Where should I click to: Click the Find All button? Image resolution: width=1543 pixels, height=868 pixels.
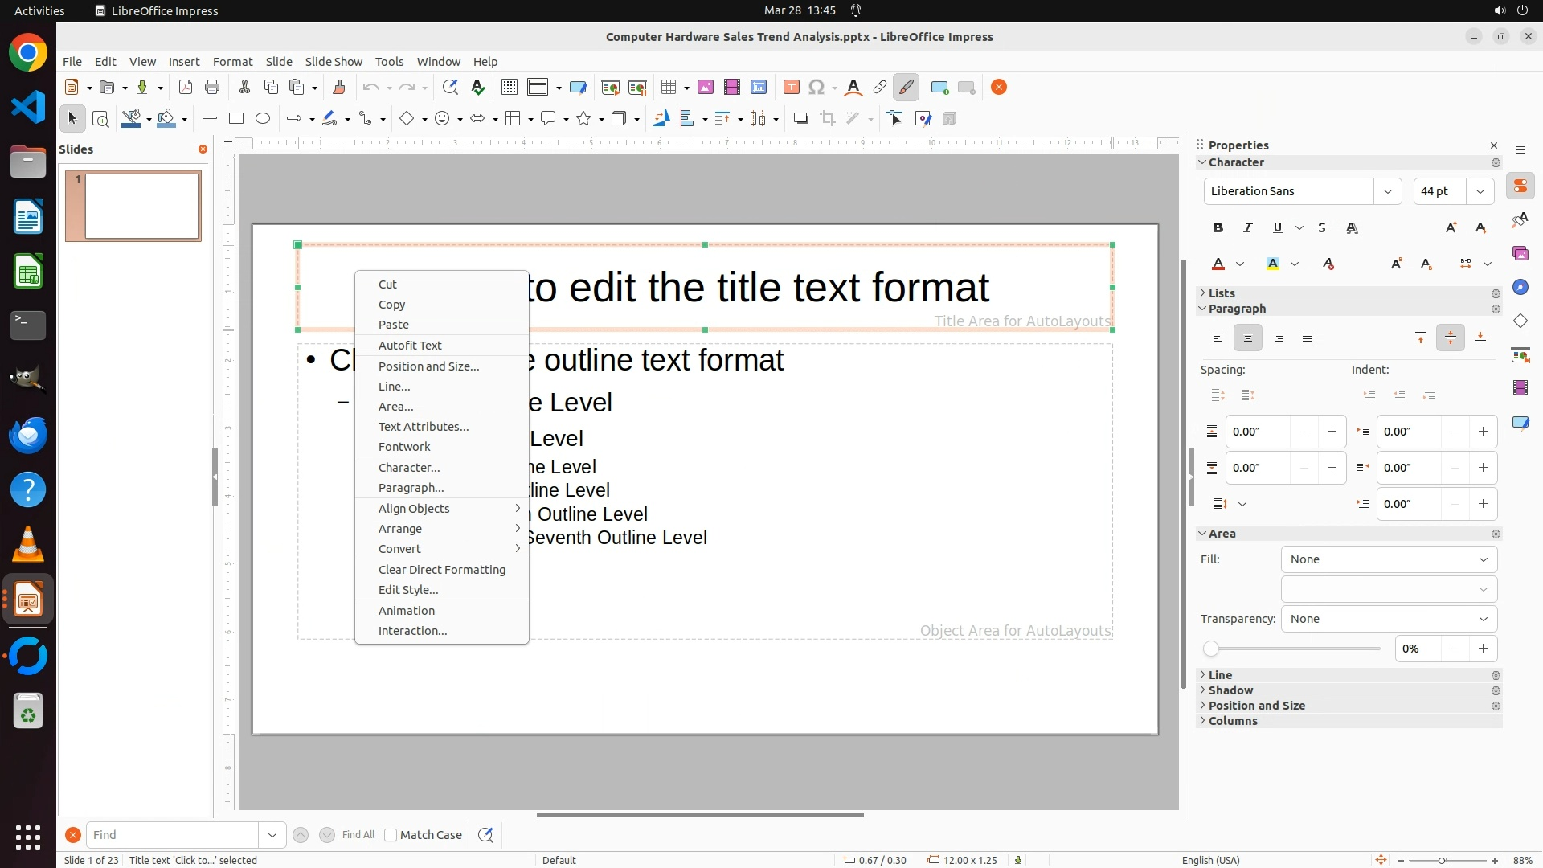click(358, 835)
